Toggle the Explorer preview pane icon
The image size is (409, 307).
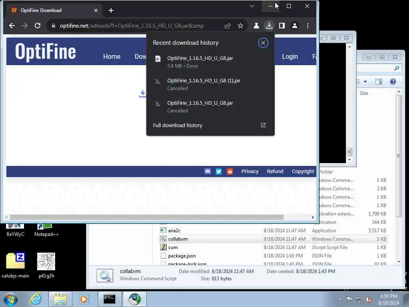(379, 82)
